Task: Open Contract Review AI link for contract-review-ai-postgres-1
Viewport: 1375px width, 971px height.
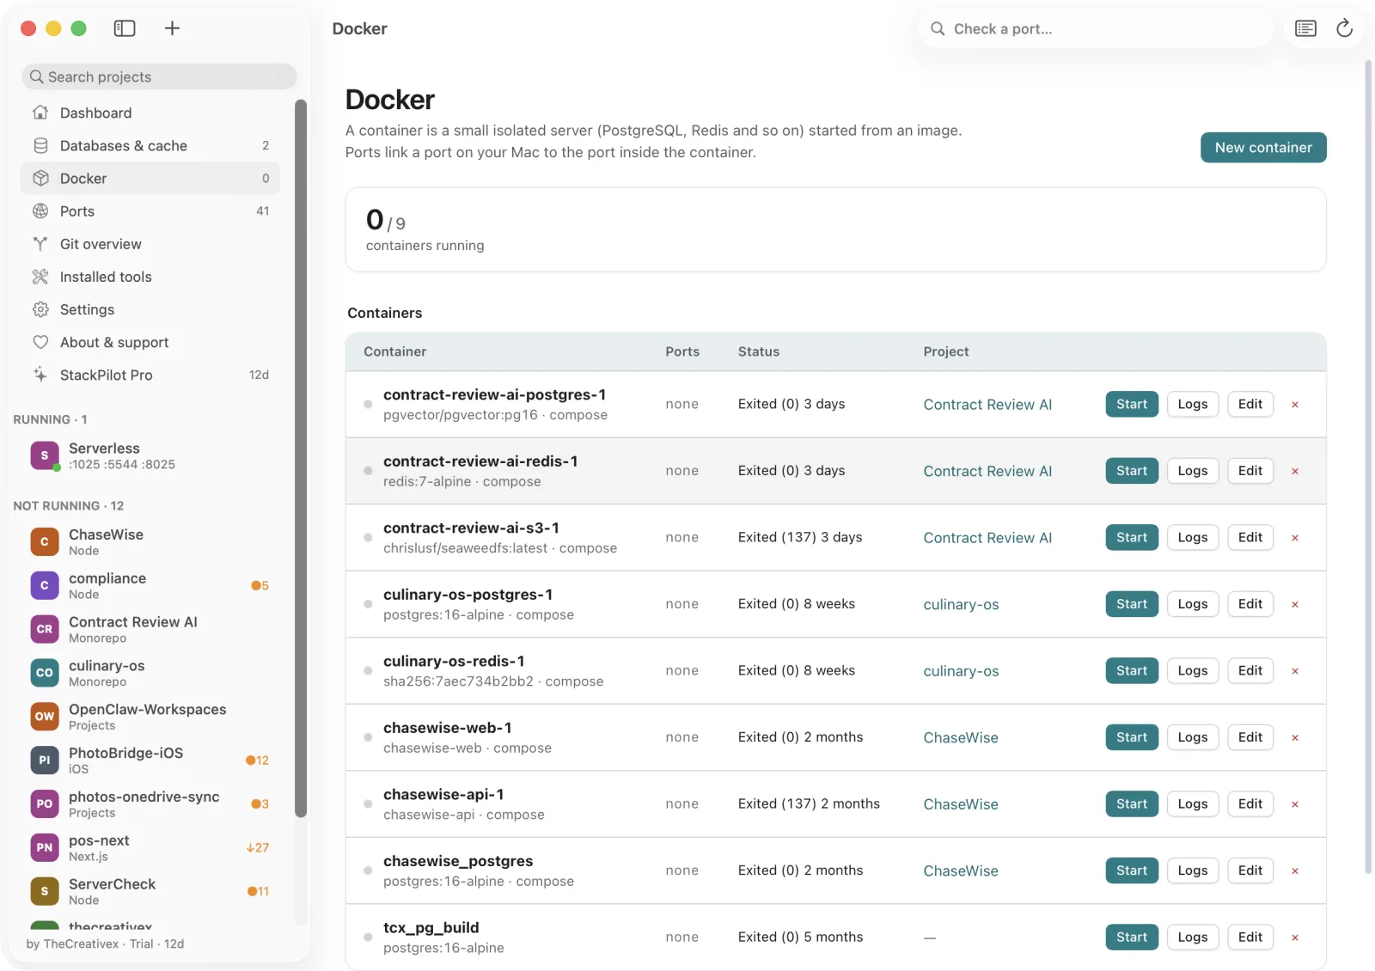Action: click(987, 405)
